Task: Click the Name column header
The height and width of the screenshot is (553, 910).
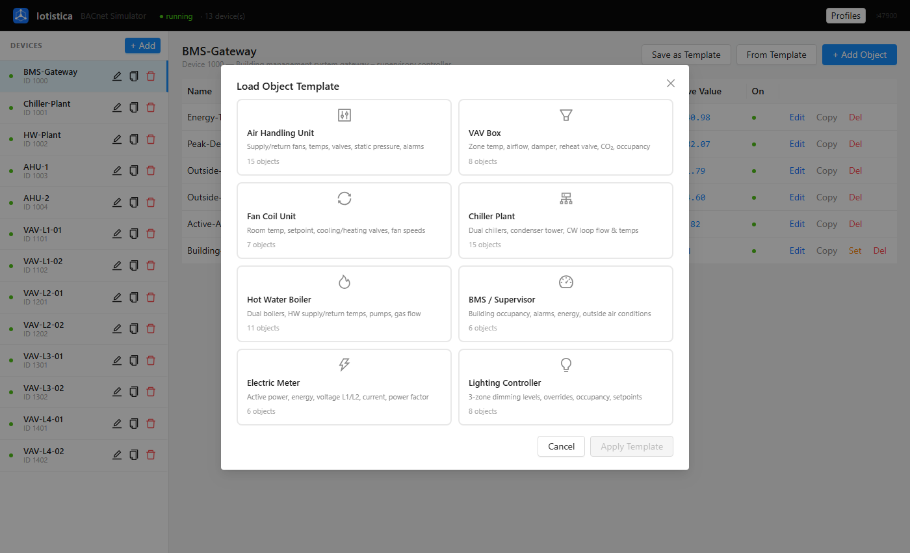Action: coord(200,91)
